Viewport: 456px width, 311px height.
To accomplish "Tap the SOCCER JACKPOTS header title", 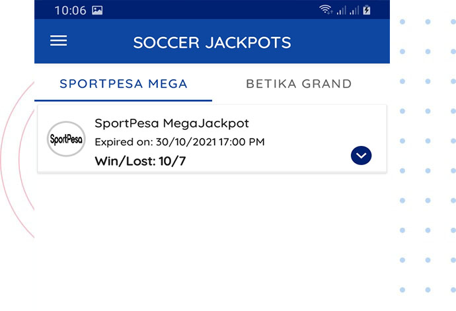I will [212, 42].
